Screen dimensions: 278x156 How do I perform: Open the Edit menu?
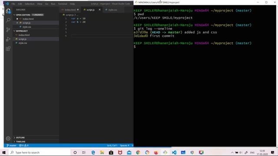pyautogui.click(x=20, y=4)
